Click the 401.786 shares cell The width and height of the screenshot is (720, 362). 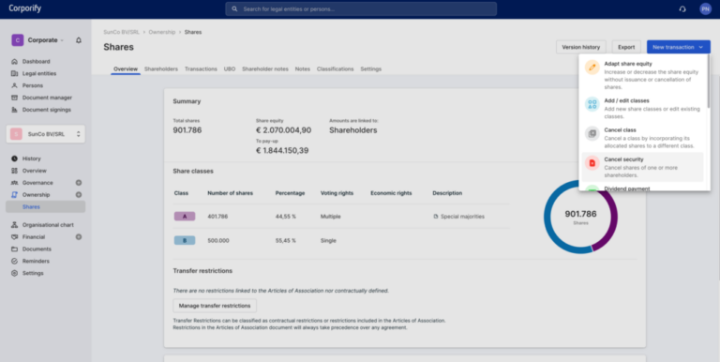(217, 217)
